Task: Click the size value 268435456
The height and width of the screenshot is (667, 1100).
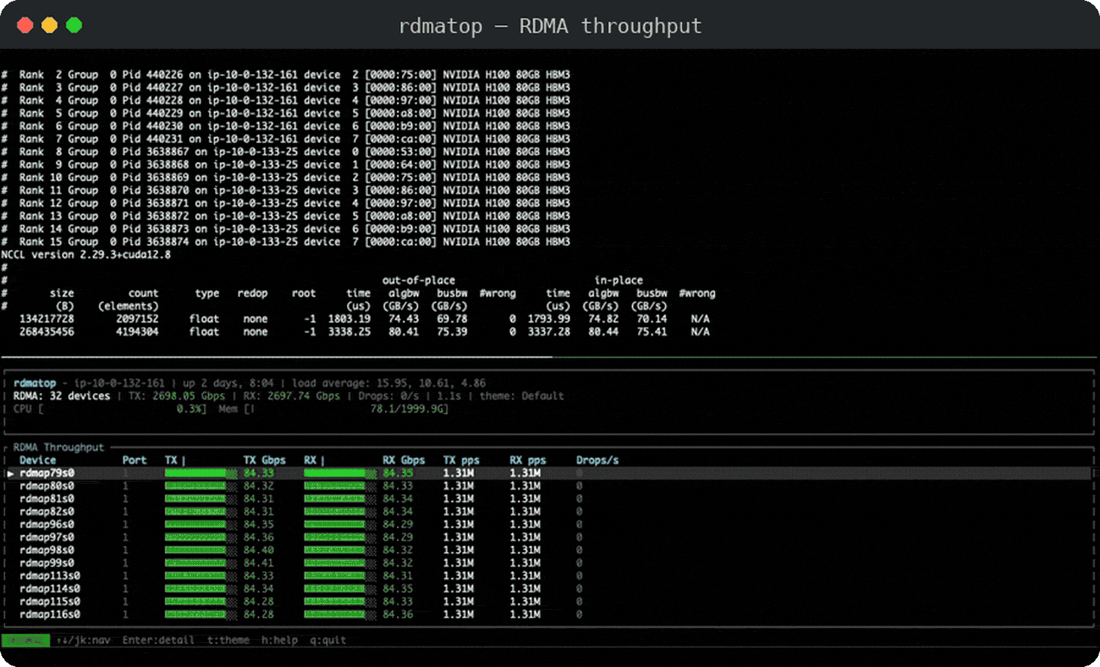Action: click(x=46, y=332)
